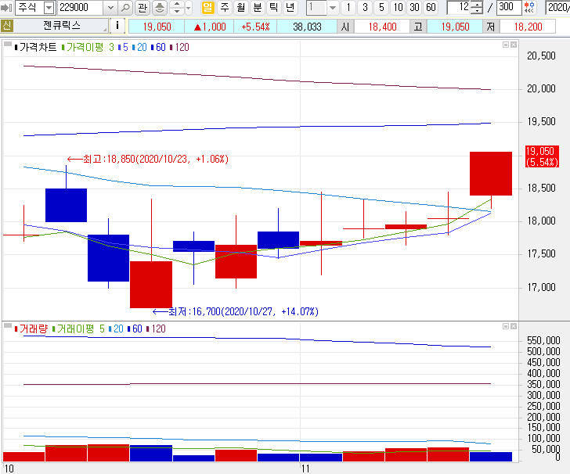This screenshot has width=570, height=474.
Task: Switch to the 주 weekly chart period
Action: point(225,7)
